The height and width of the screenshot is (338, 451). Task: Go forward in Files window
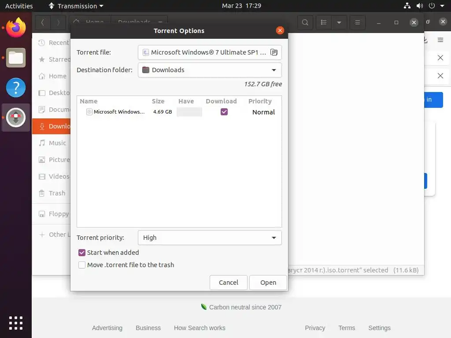58,22
